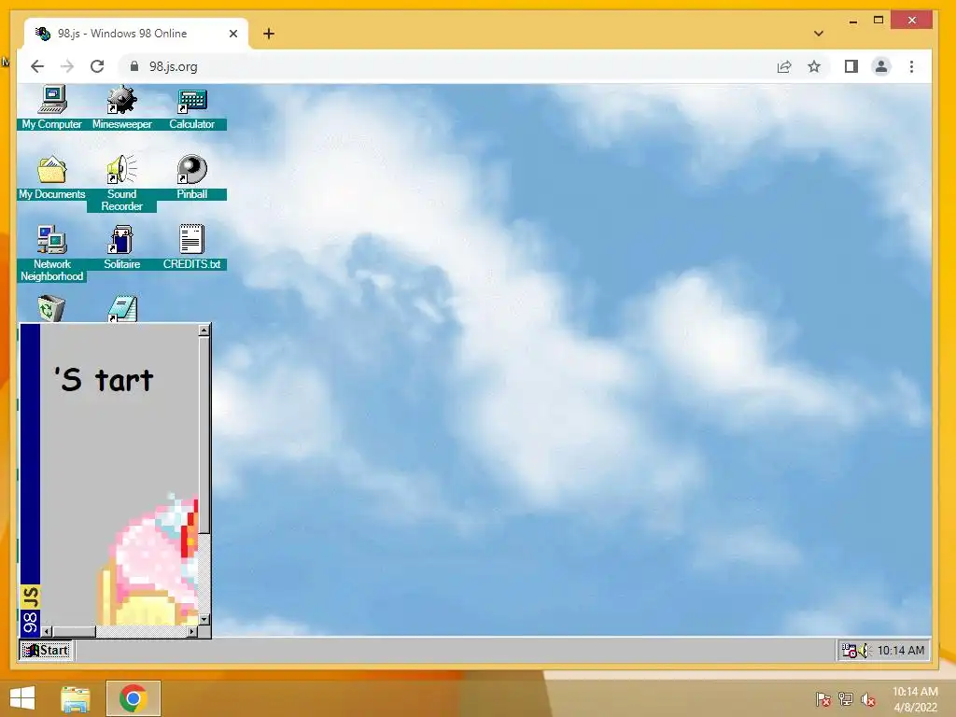This screenshot has width=956, height=717.
Task: Open Network Neighborhood icon
Action: pyautogui.click(x=52, y=253)
